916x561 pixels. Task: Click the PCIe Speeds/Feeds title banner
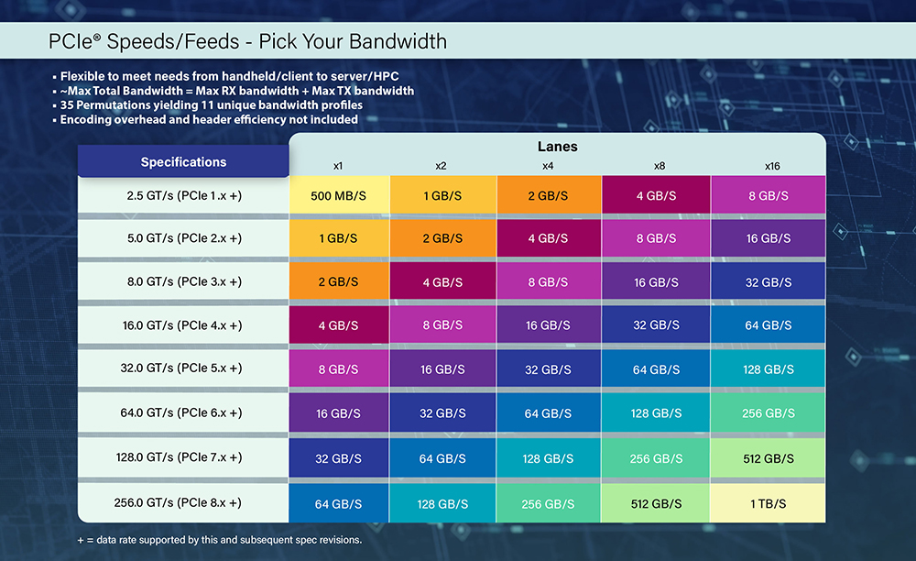(247, 41)
